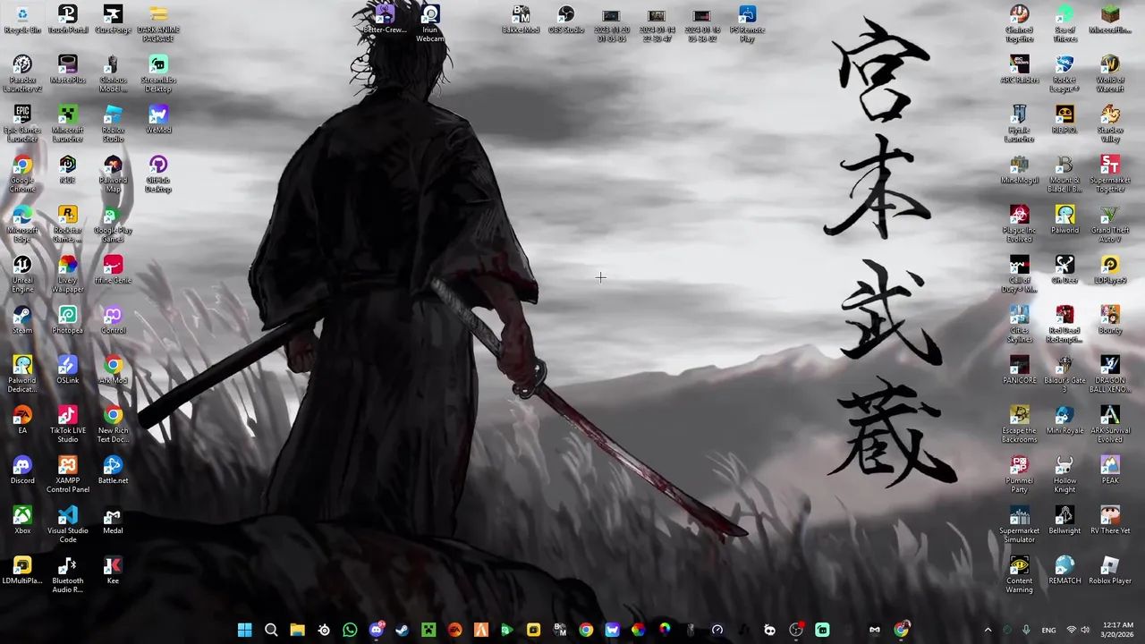1145x644 pixels.
Task: Open the CurseForge desktop shortcut
Action: coord(113,20)
